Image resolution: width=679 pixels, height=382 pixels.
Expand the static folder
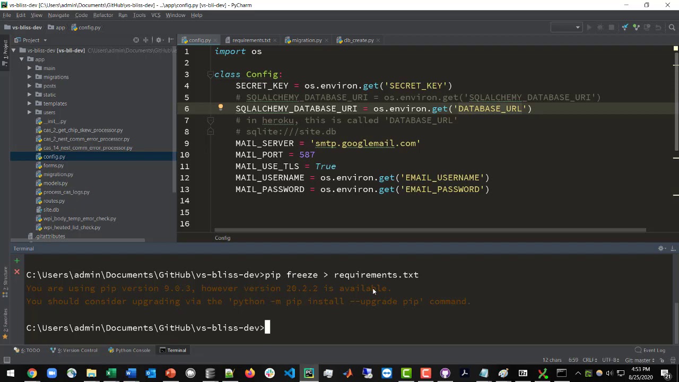pyautogui.click(x=30, y=94)
